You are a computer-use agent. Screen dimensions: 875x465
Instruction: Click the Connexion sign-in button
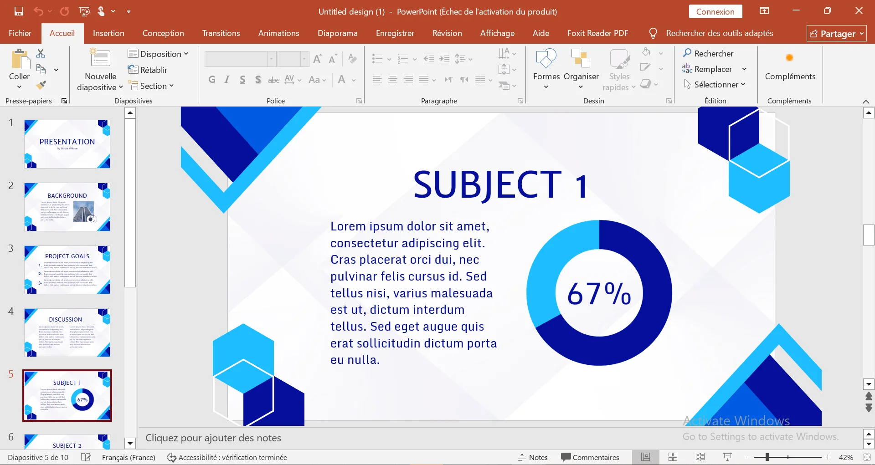pyautogui.click(x=715, y=11)
